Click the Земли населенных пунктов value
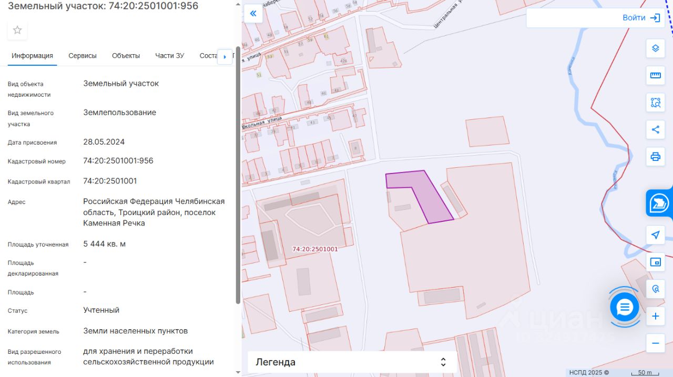Image resolution: width=673 pixels, height=377 pixels. (x=135, y=331)
